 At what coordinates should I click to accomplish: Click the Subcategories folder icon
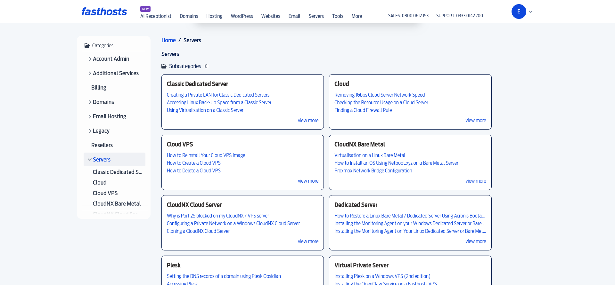point(164,66)
